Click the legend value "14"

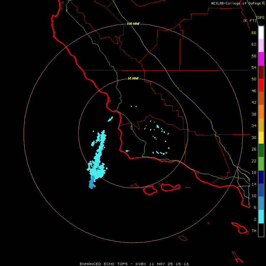254,184
